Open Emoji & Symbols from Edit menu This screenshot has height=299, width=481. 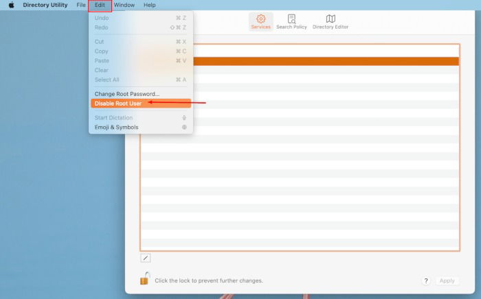[x=117, y=128]
